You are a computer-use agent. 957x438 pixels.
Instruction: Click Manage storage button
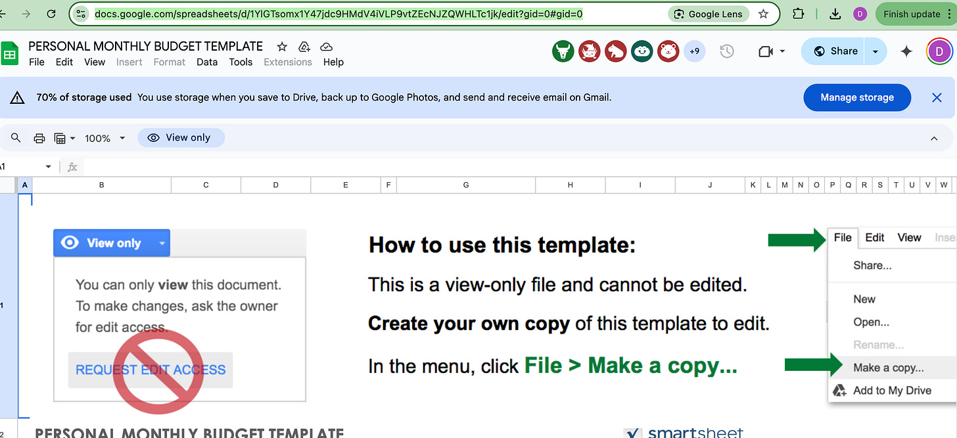(x=857, y=97)
